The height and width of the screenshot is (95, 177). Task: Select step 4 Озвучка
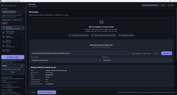(13, 41)
